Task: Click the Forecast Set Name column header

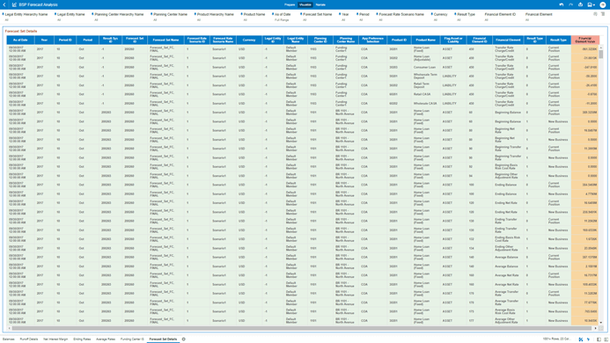Action: 165,40
